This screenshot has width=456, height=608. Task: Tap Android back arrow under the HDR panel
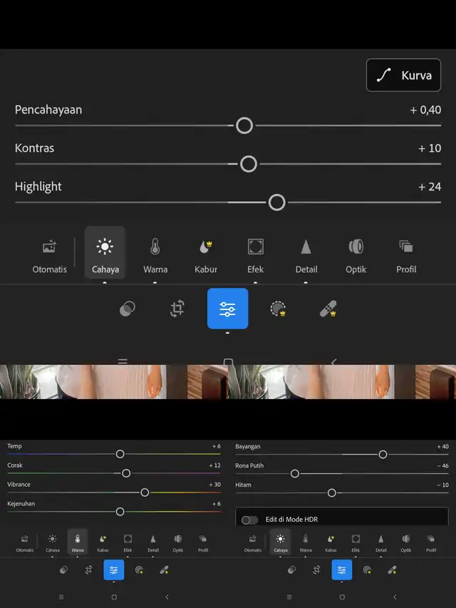click(x=395, y=597)
